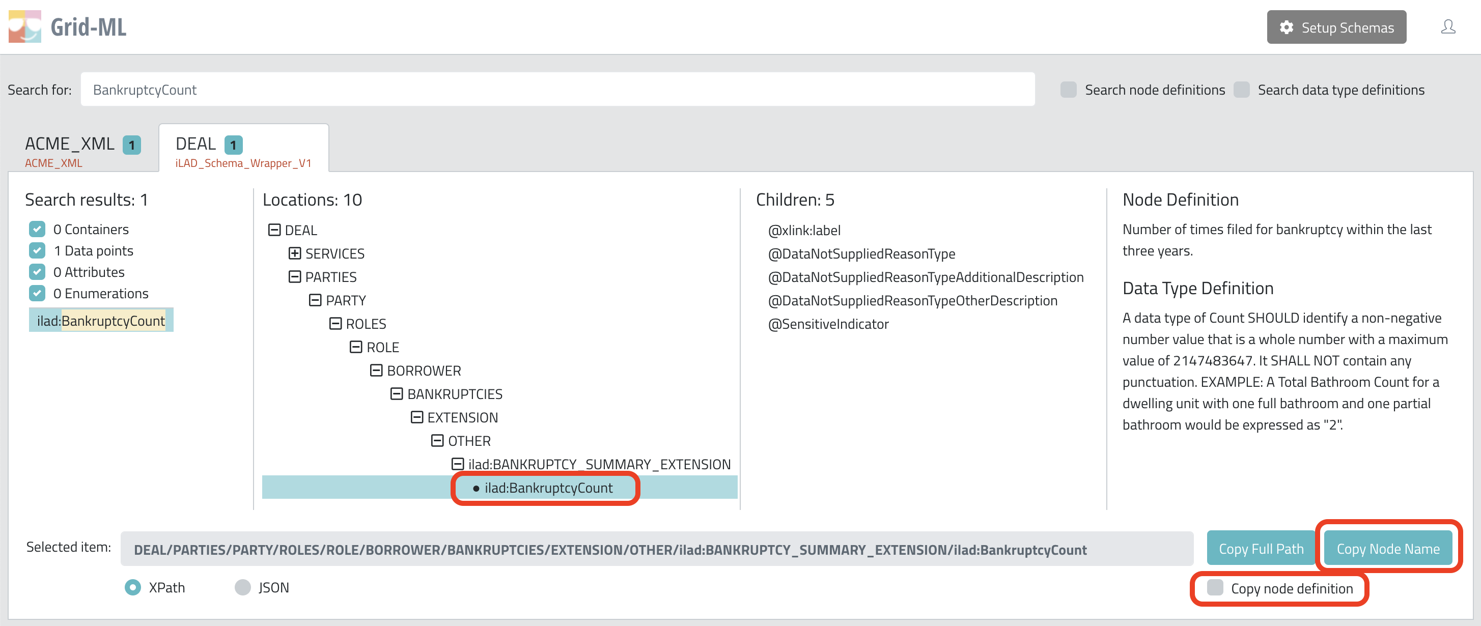This screenshot has height=626, width=1481.
Task: Enable Search node definitions
Action: point(1068,90)
